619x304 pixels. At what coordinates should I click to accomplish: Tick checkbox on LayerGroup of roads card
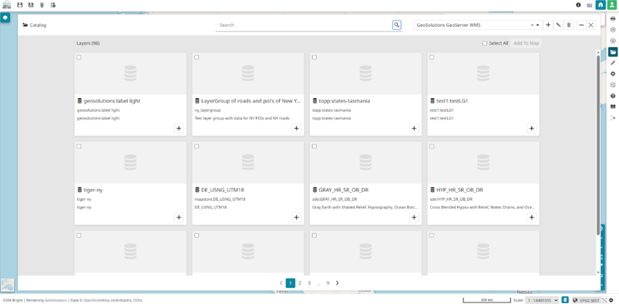coord(197,57)
